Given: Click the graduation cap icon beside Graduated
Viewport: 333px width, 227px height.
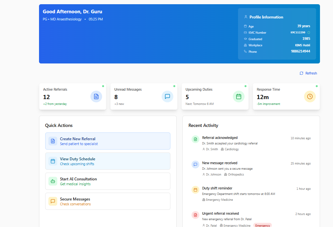Looking at the screenshot, I should (x=245, y=39).
